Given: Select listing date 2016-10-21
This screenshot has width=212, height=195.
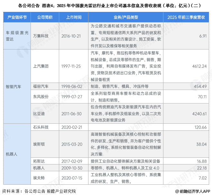Looking at the screenshot, I should 71,36.
